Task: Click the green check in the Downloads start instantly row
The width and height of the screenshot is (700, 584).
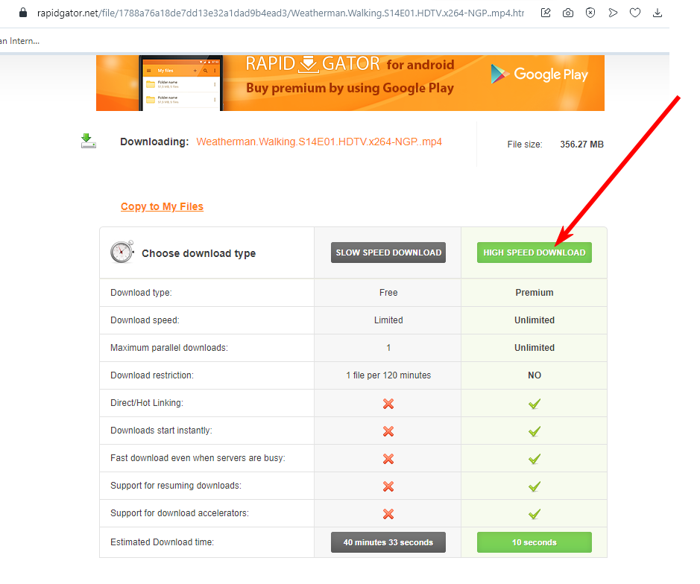Action: 535,431
